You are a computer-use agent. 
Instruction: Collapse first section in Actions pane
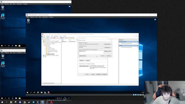pyautogui.click(x=138, y=42)
